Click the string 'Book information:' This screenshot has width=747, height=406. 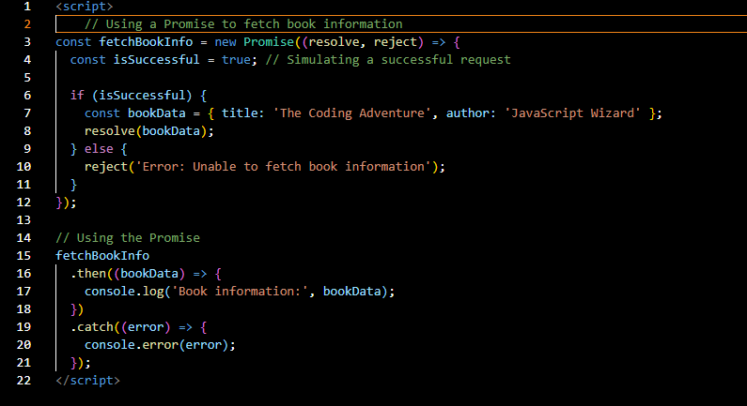(241, 292)
